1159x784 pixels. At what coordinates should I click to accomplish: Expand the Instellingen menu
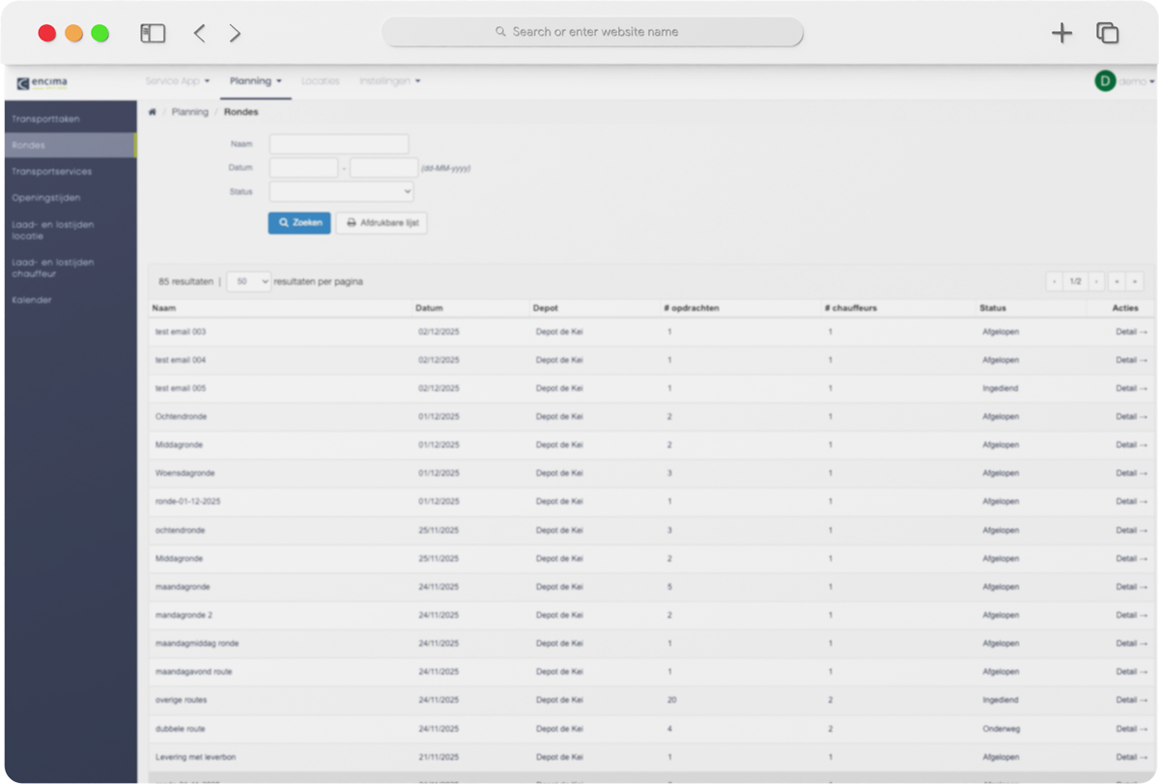coord(389,81)
